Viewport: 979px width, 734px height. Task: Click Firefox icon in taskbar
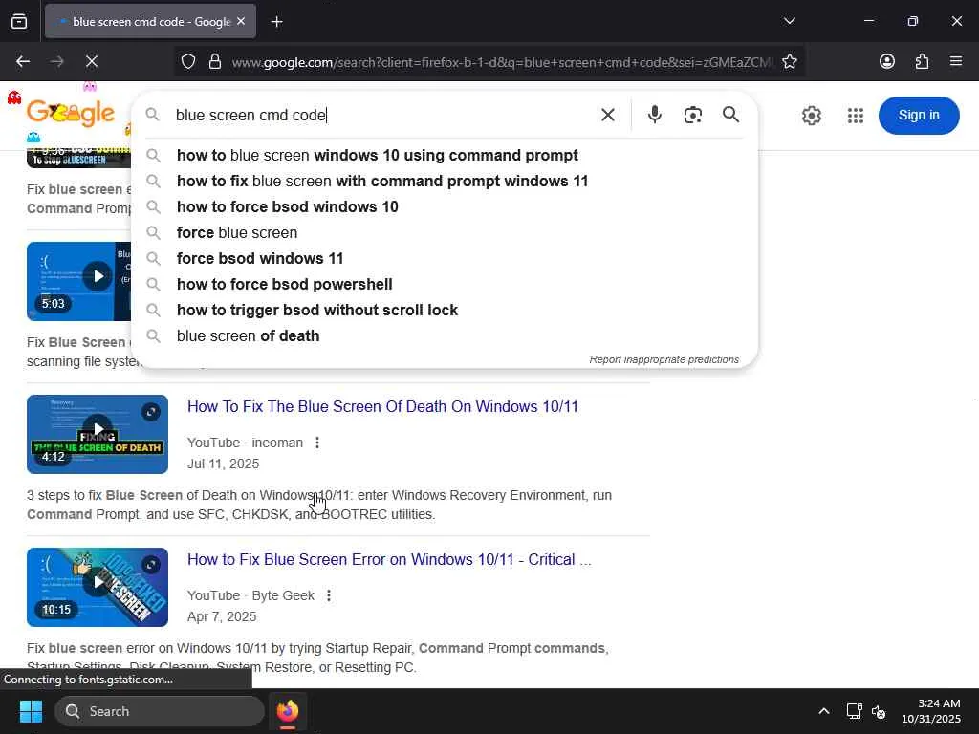coord(287,711)
